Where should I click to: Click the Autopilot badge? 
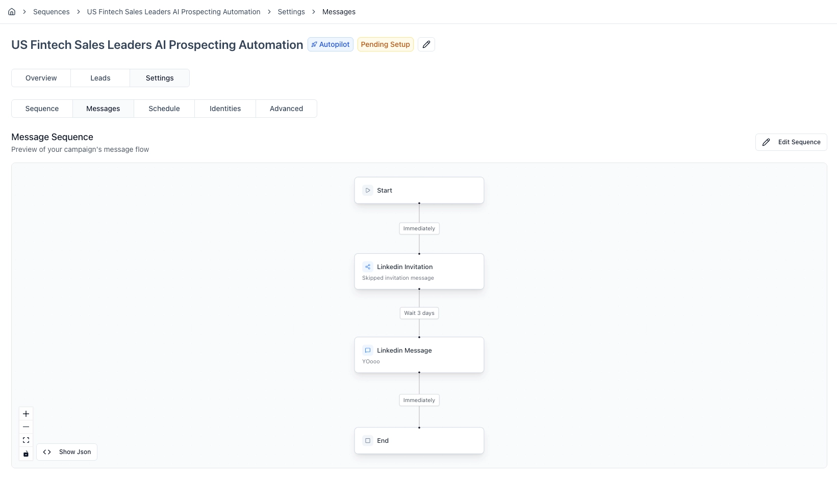pos(331,44)
